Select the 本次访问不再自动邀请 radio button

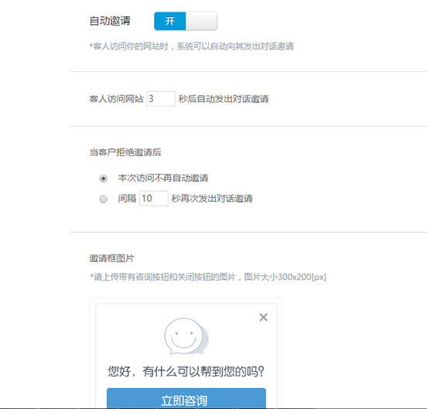pos(103,179)
